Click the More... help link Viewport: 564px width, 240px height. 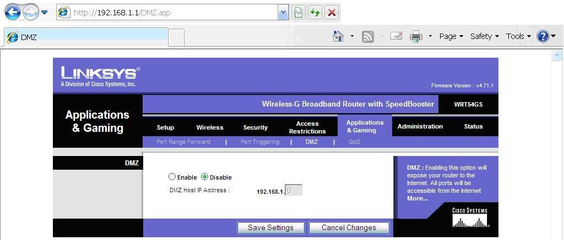point(417,198)
